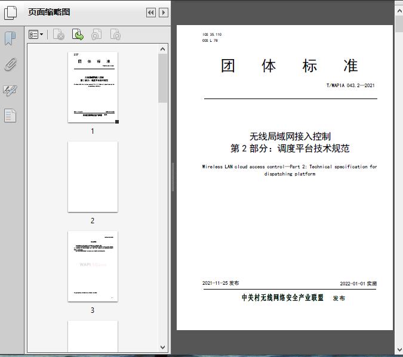Screen dimensions: 403x357
Task: Click publisher '中关村无线网络安全产业联盟'
Action: (x=282, y=298)
